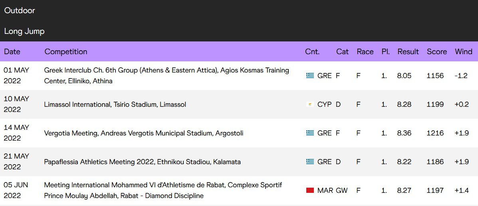Viewport: 478px width, 206px height.
Task: Select the Outdoor section header
Action: (20, 11)
